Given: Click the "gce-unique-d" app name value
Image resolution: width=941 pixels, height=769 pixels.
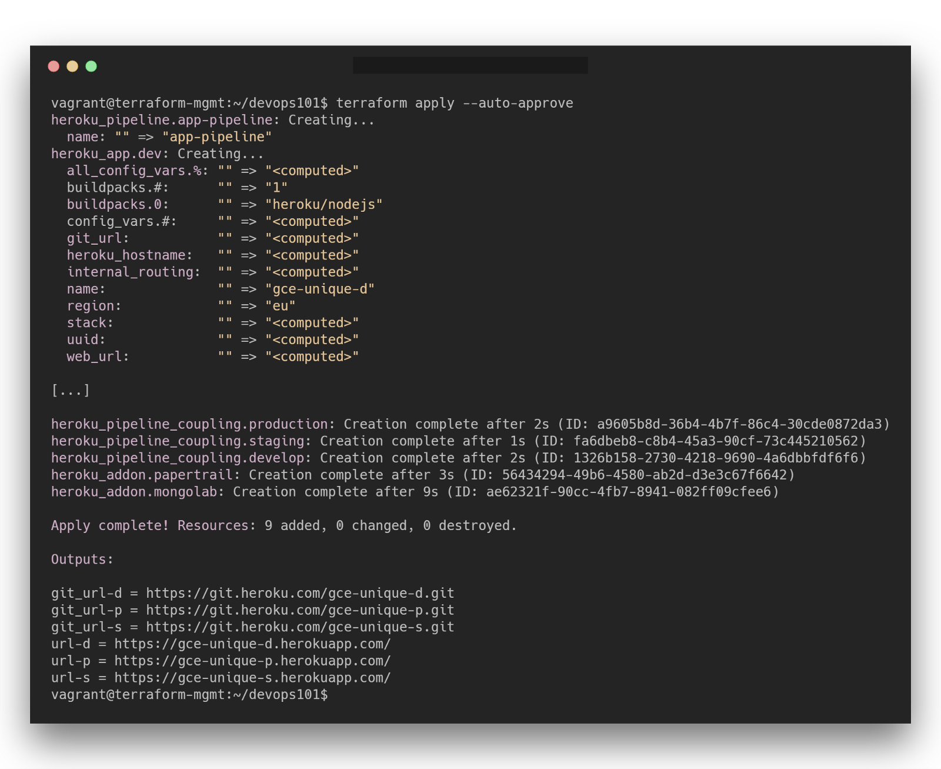Looking at the screenshot, I should (x=319, y=289).
